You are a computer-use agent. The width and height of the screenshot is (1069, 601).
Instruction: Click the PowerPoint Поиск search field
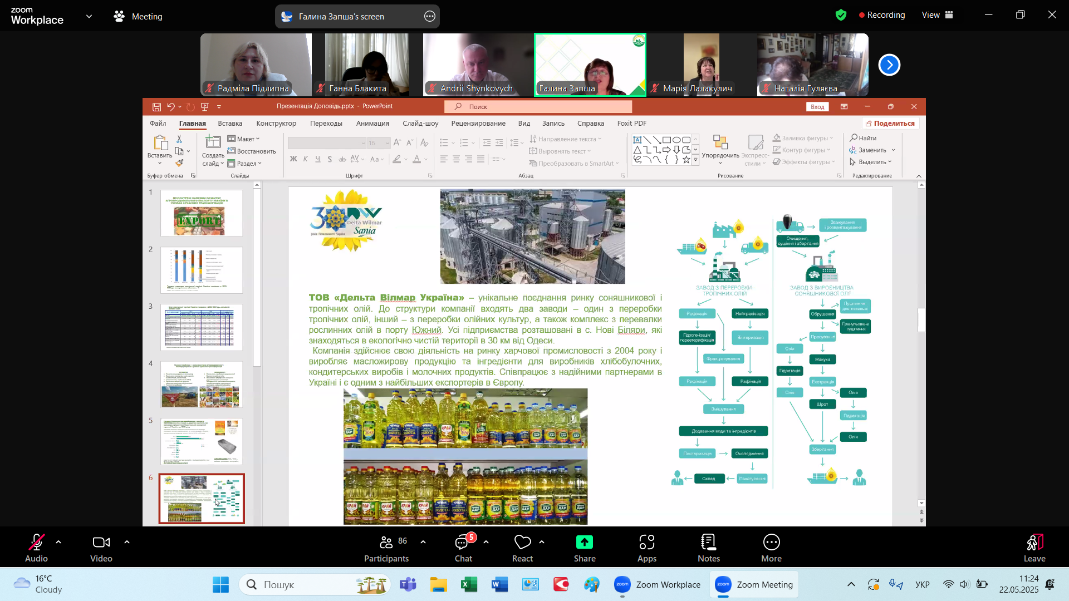(538, 107)
